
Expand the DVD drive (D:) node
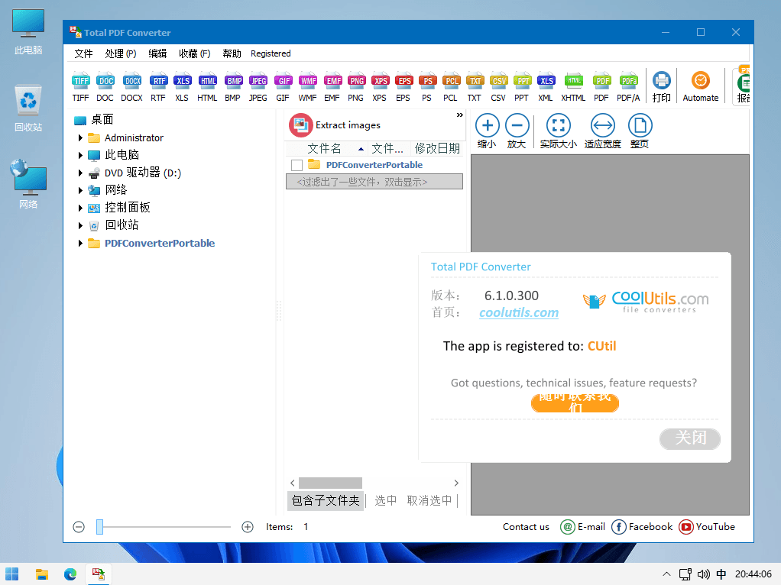point(80,173)
